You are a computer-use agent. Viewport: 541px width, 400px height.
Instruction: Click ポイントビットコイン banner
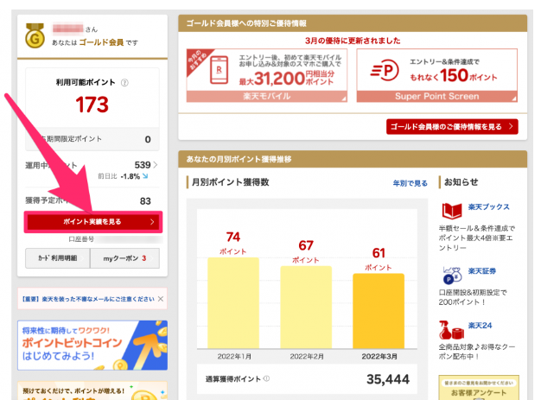point(92,345)
